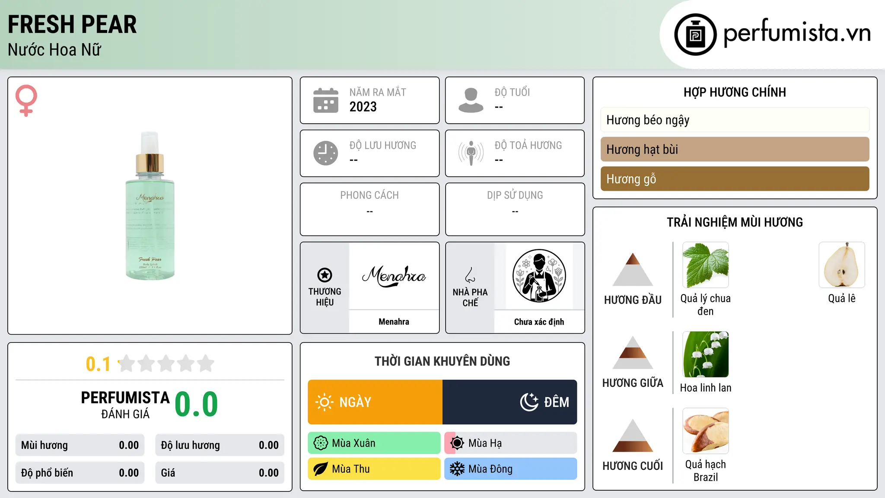Select the Mùa Xuân season bar
Screen dimensions: 885x498
pyautogui.click(x=374, y=443)
